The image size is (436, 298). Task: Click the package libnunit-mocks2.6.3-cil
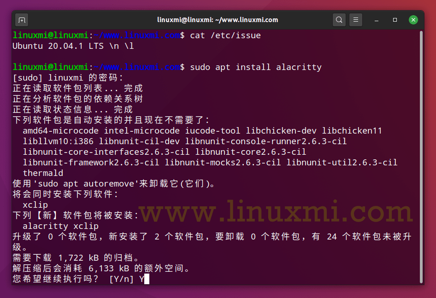tap(223, 162)
